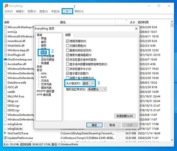Image resolution: width=177 pixels, height=151 pixels.
Task: Toggle 显示提示信息(T) checkbox
Action: tap(67, 73)
